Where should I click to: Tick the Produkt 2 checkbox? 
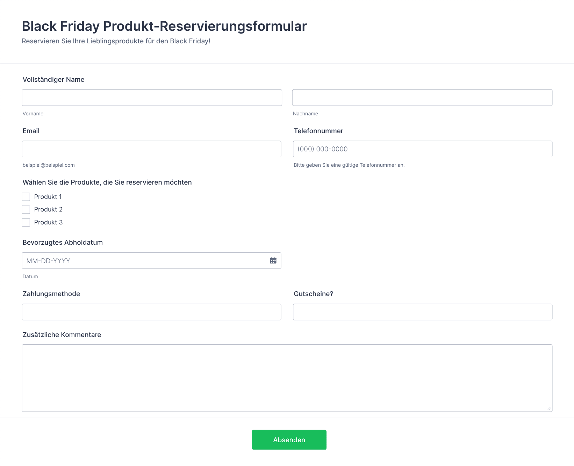coord(26,209)
